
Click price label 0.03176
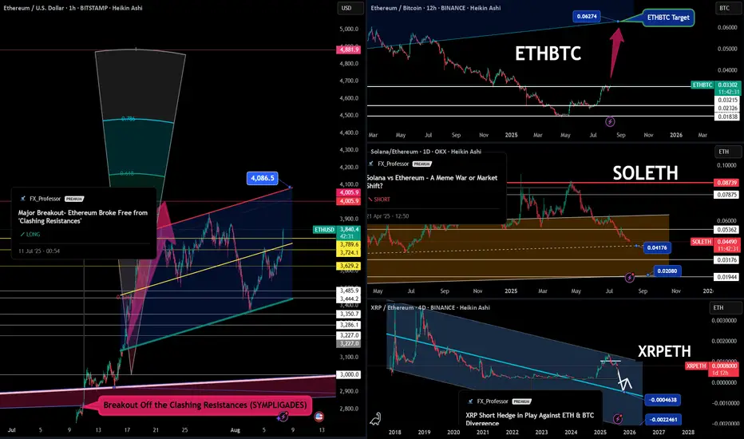[x=727, y=259]
